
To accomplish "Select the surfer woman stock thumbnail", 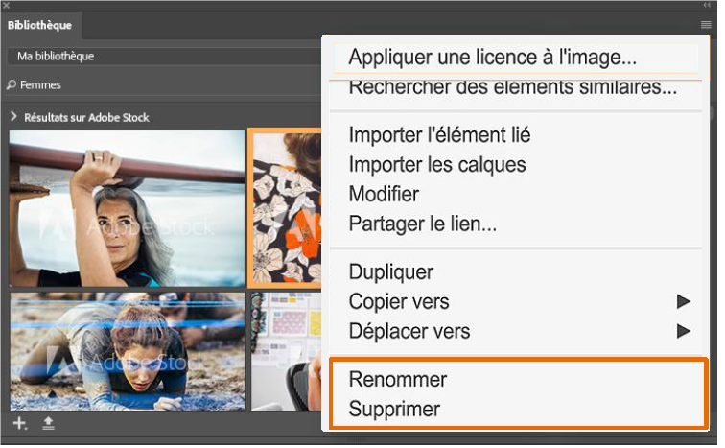I will 128,210.
